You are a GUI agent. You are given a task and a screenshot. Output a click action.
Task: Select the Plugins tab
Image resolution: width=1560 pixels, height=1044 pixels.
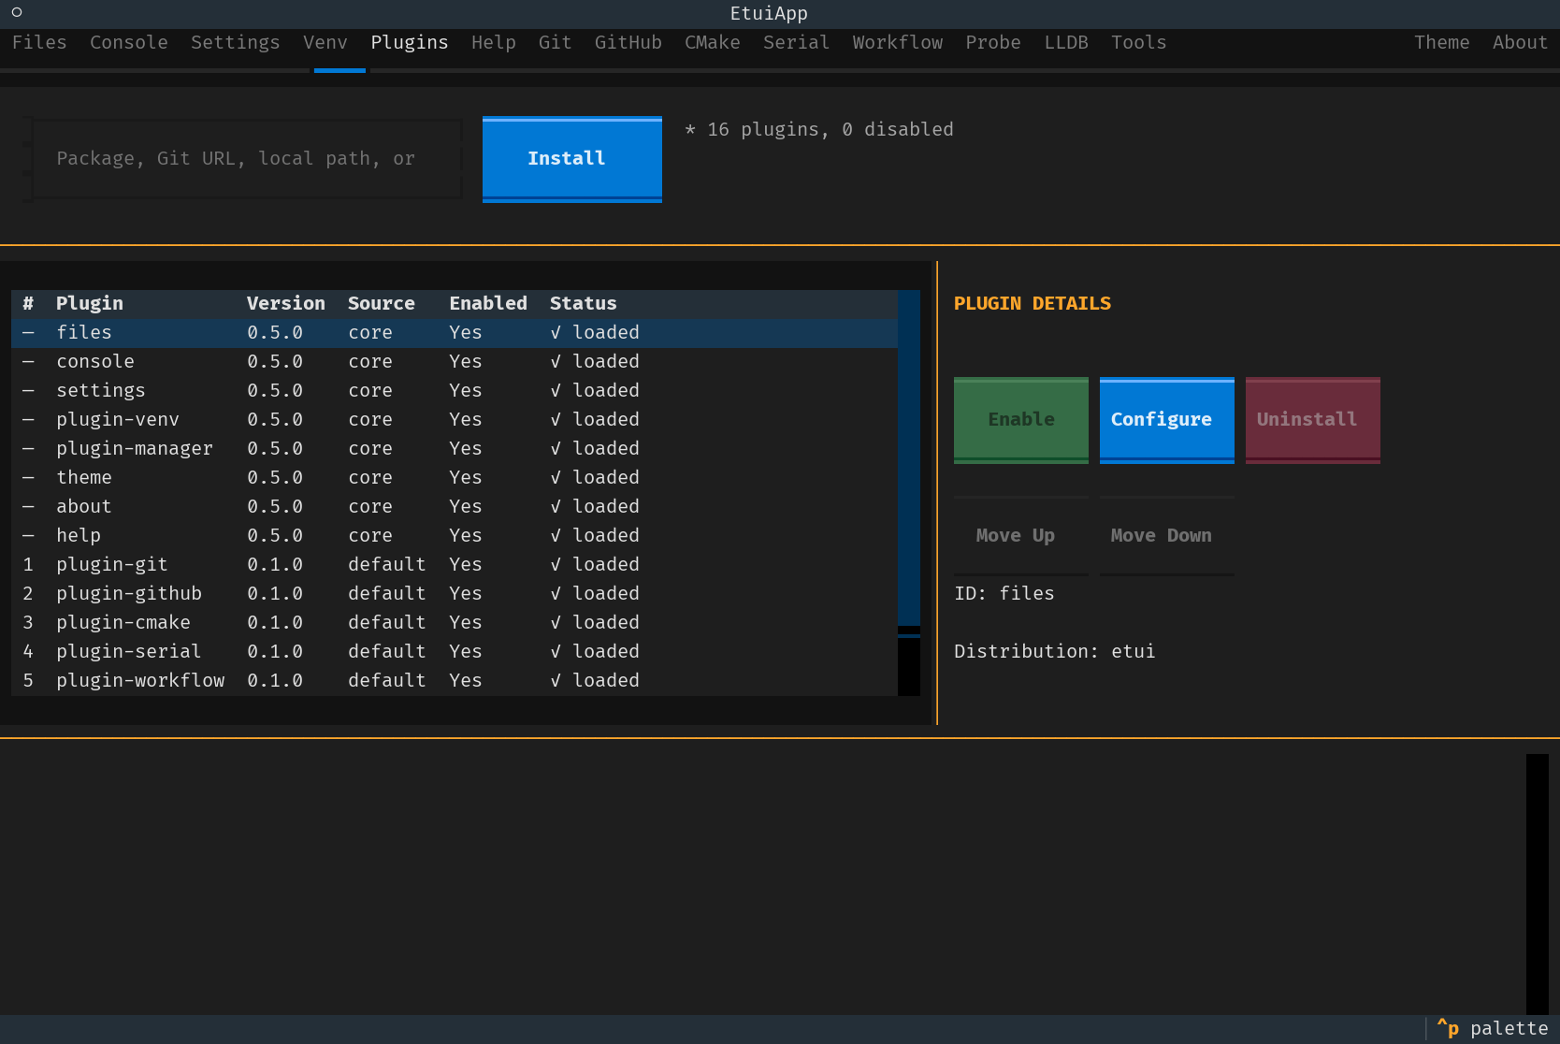point(410,42)
